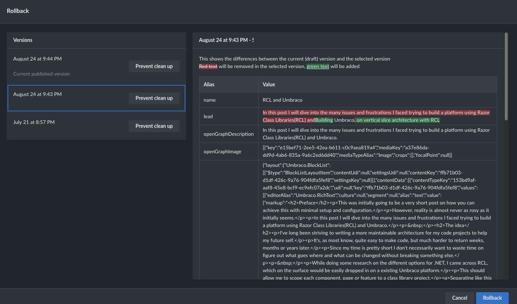Click the green 'Building' added text
The width and height of the screenshot is (517, 304).
324,120
